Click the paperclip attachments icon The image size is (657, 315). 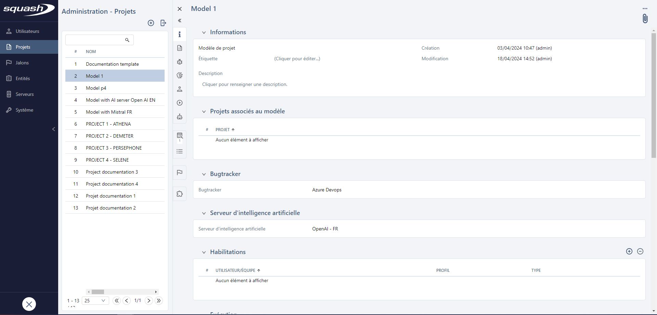coord(645,18)
